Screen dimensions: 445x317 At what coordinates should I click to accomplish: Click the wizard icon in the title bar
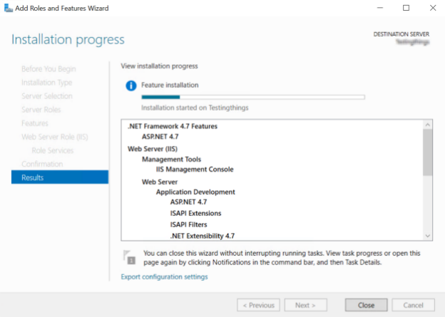pyautogui.click(x=7, y=8)
